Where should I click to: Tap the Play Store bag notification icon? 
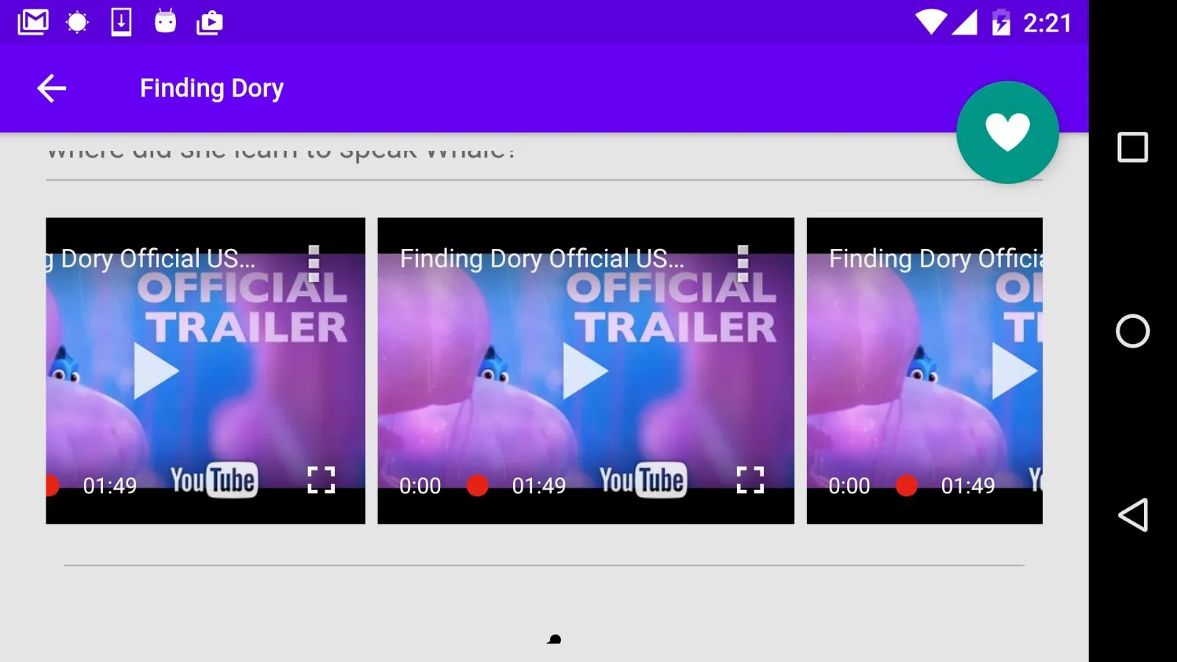[210, 23]
